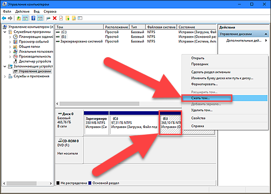Click the Performance (Производительность) icon in tree
Screen dimensions: 271x194
[x=15, y=56]
